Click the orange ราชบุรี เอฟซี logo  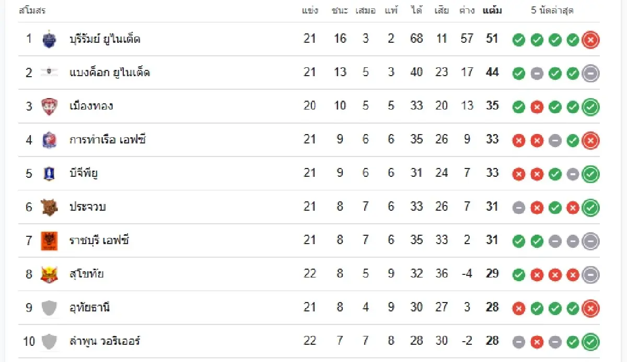[x=49, y=241]
